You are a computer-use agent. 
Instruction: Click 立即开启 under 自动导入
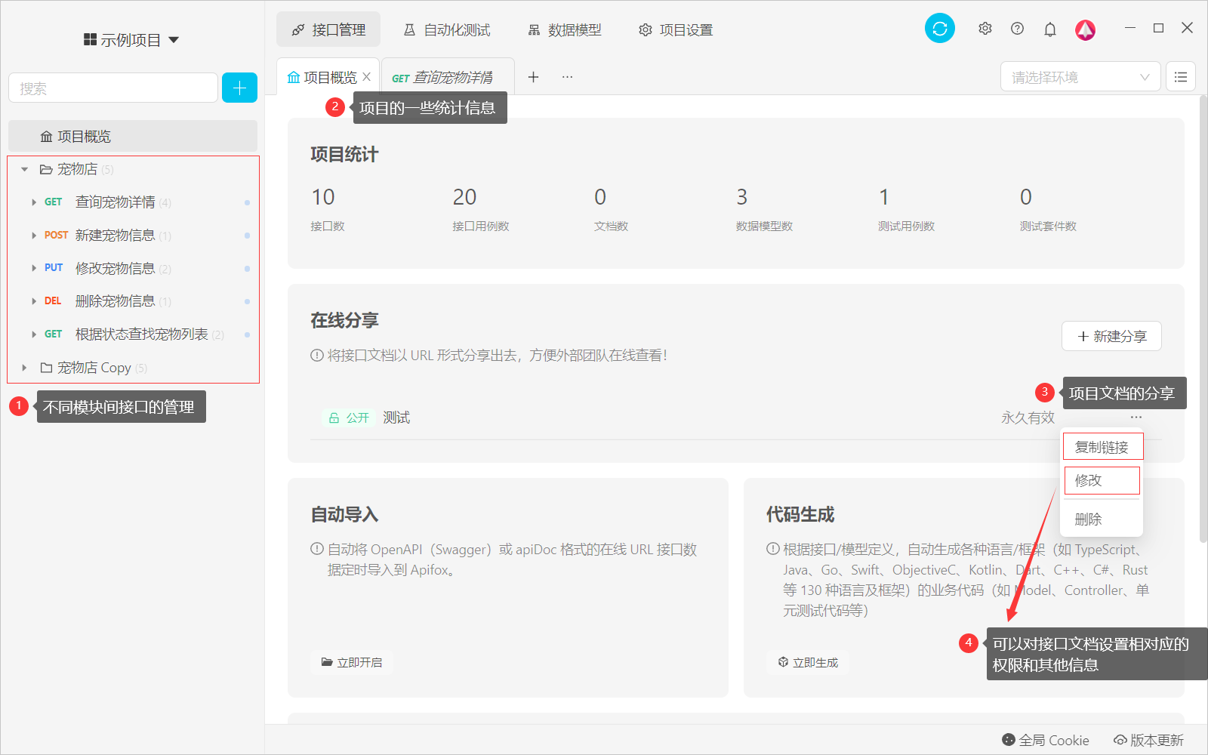click(x=352, y=662)
